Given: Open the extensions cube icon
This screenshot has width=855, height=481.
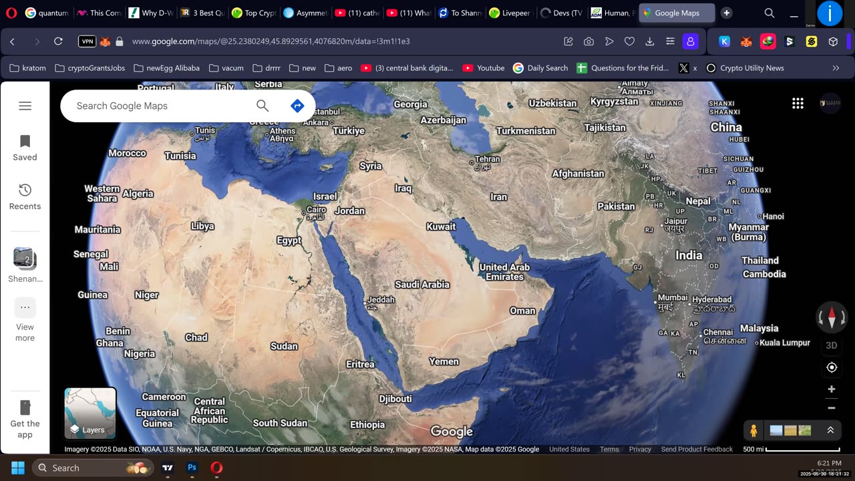Looking at the screenshot, I should [x=833, y=41].
